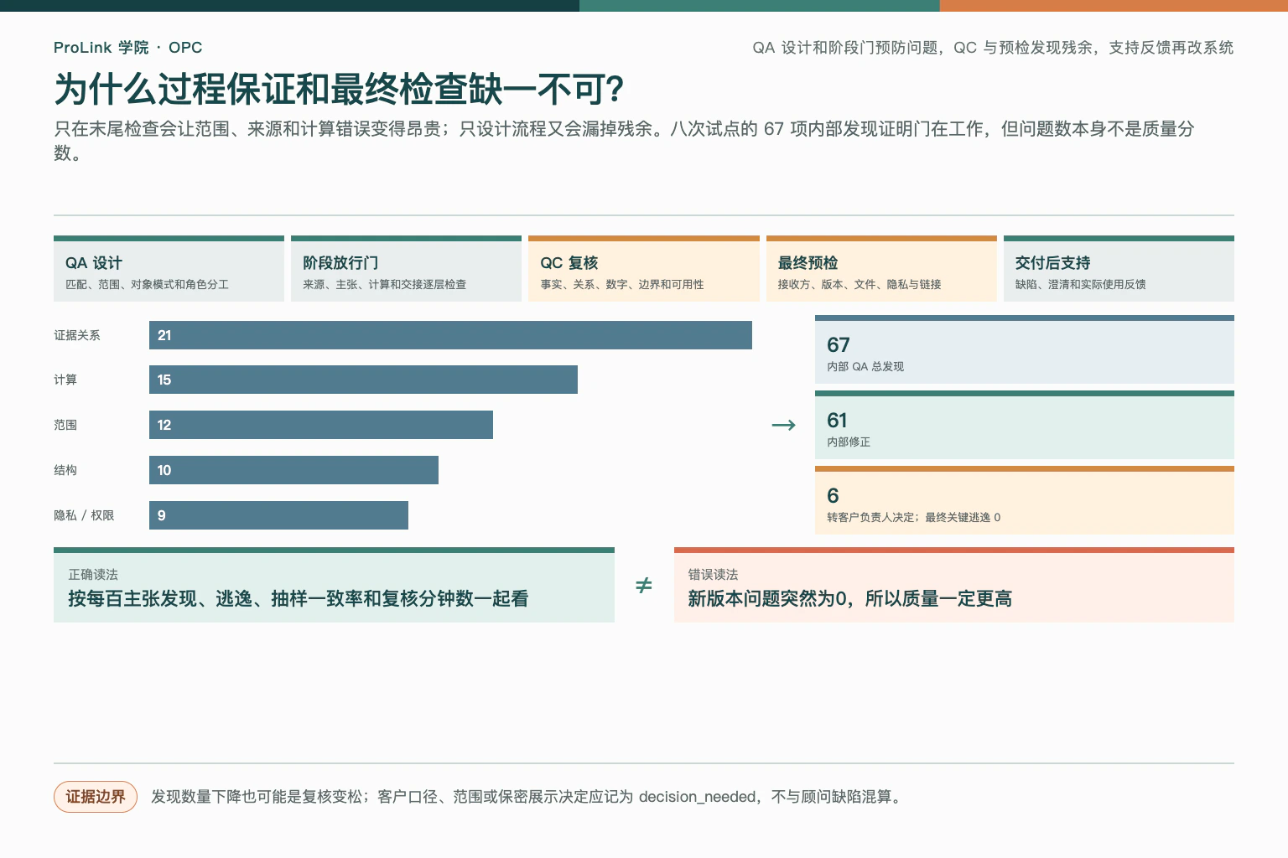Click '事实、关系、数字、边界和可用性' description
This screenshot has width=1288, height=858.
(621, 285)
